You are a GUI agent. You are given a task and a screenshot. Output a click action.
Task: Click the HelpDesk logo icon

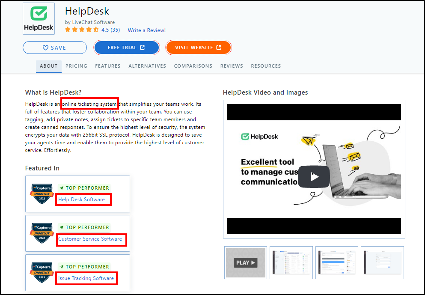39,19
